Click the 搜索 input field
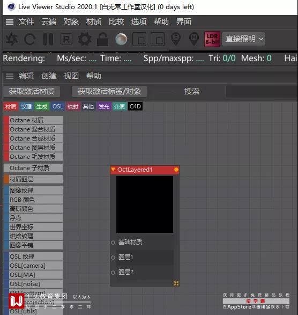 click(262, 91)
